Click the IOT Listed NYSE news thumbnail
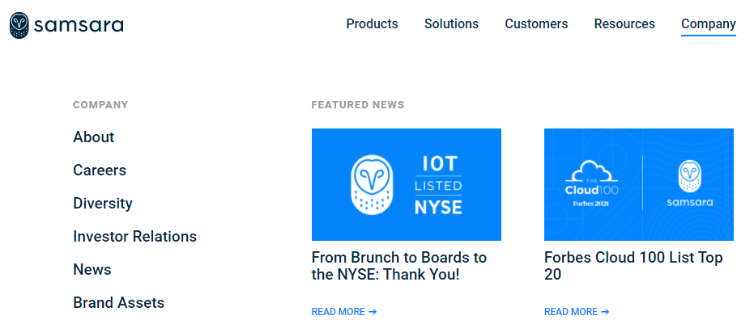Screen dimensions: 754x320 click(407, 184)
